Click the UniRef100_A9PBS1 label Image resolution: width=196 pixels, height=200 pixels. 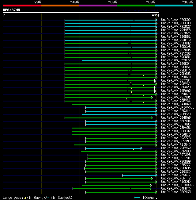(176, 67)
